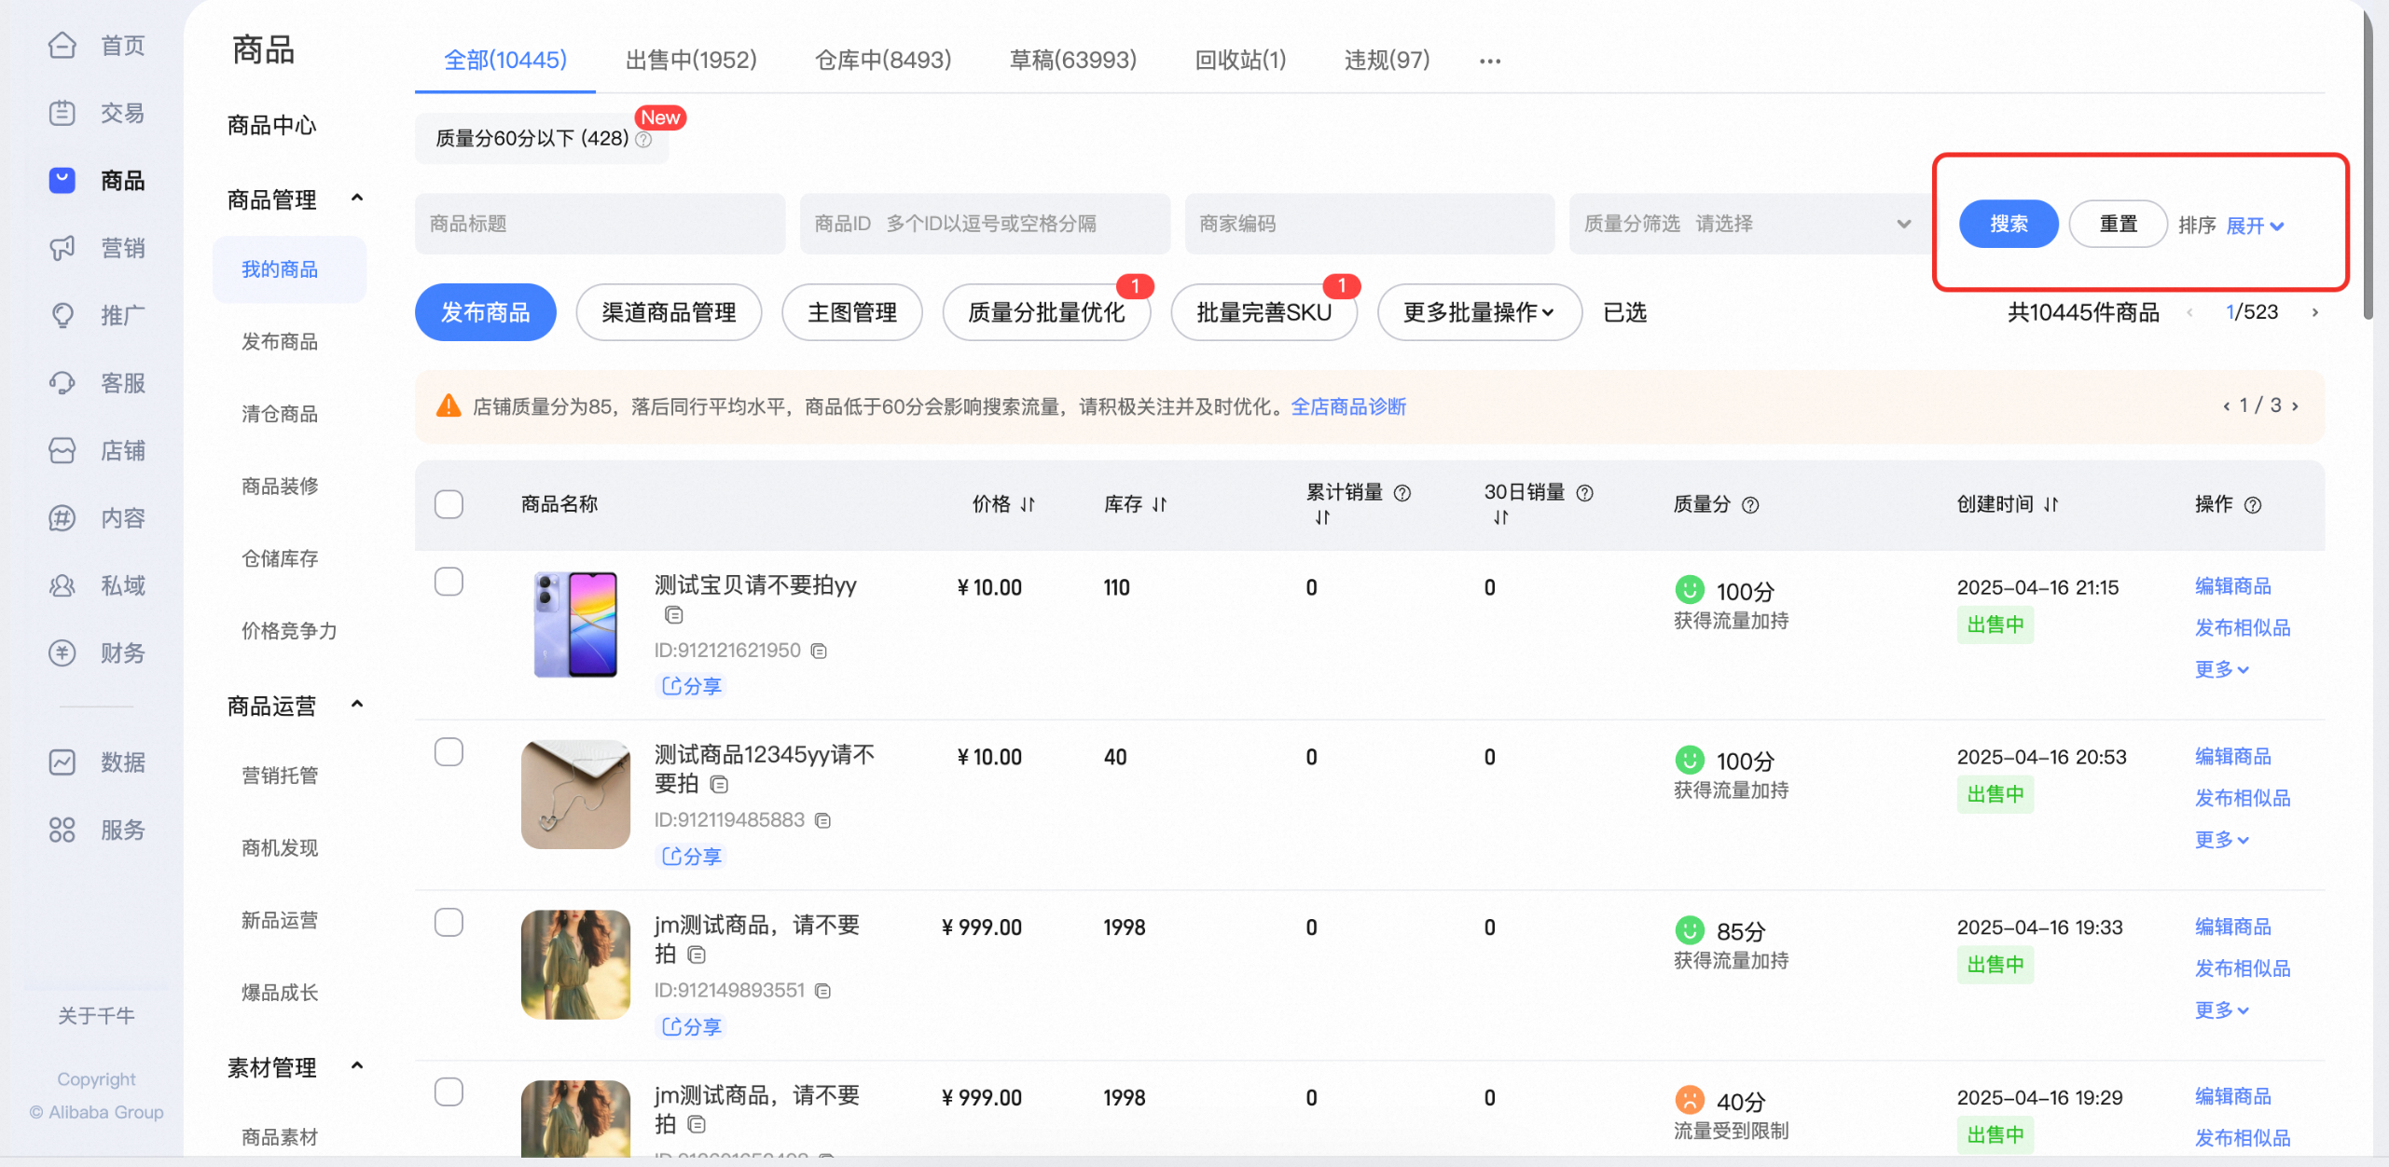Check the box for 85分 jm测试商品 row
Image resolution: width=2389 pixels, height=1167 pixels.
(449, 922)
